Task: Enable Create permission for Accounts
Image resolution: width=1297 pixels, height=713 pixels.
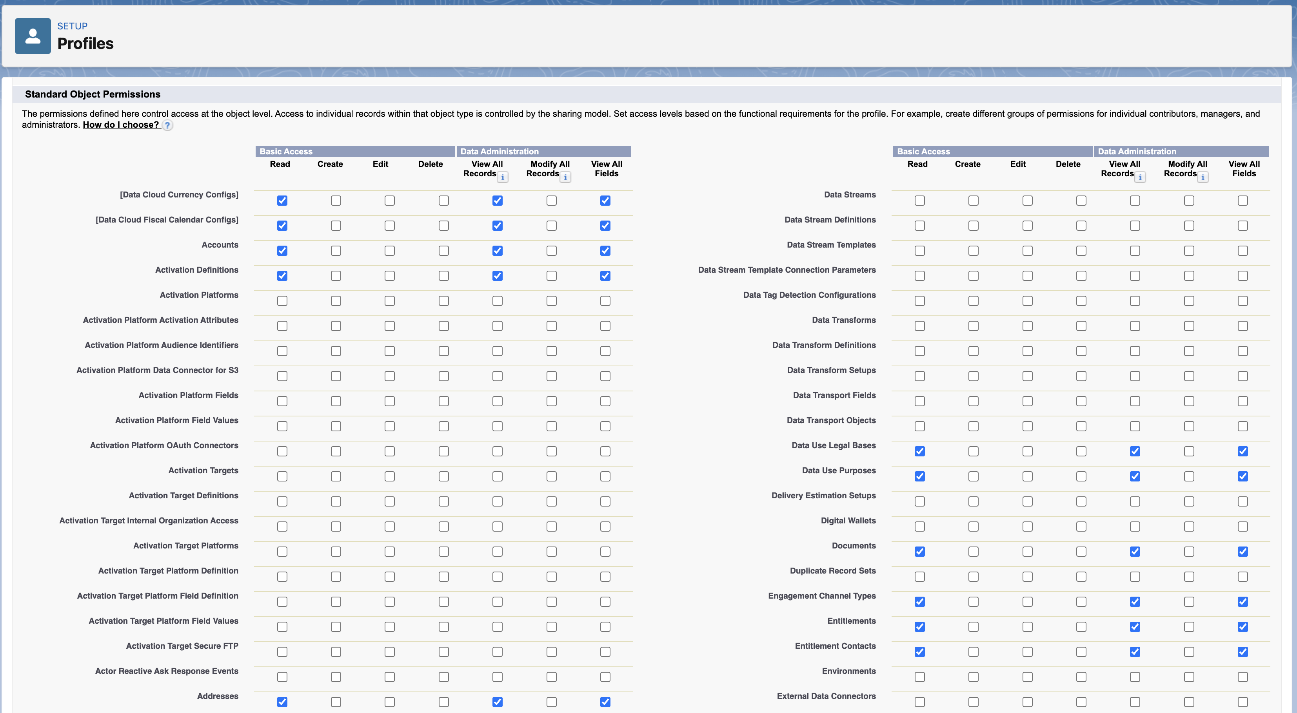Action: [x=336, y=251]
